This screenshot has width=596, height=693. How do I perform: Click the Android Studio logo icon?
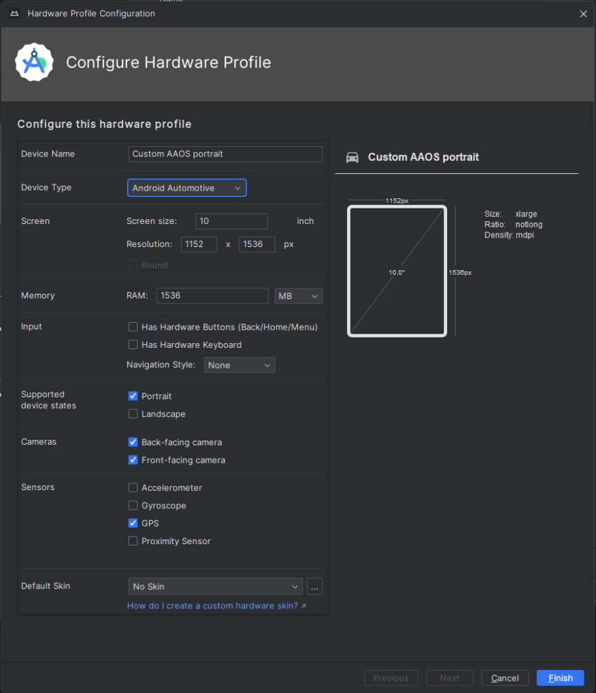pyautogui.click(x=34, y=62)
